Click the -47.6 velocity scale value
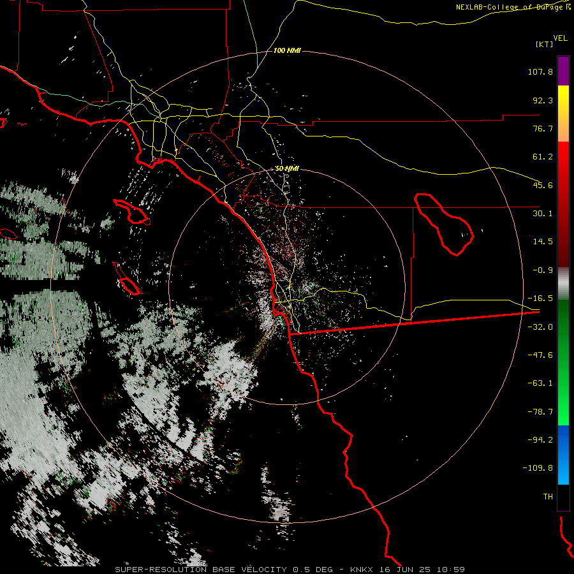Image resolution: width=574 pixels, height=574 pixels. pyautogui.click(x=540, y=355)
